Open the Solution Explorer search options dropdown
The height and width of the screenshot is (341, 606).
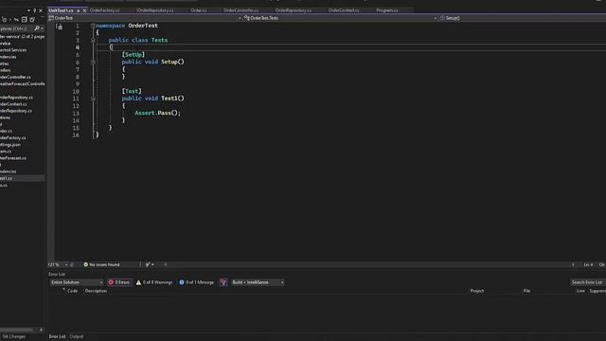[x=42, y=28]
